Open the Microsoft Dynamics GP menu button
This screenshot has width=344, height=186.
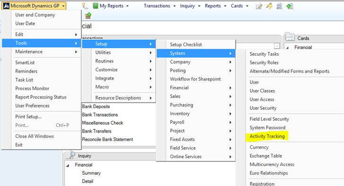click(x=34, y=6)
